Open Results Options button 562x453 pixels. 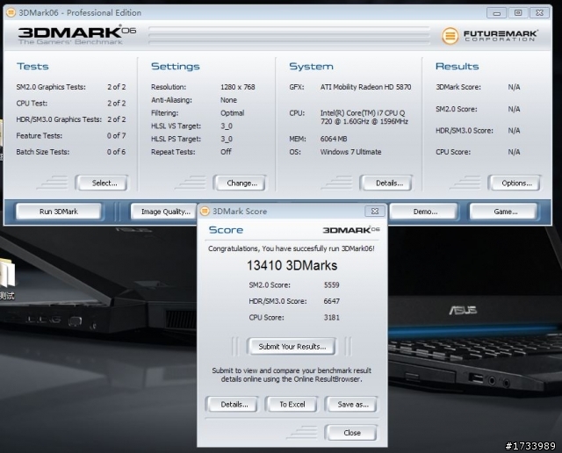[514, 183]
